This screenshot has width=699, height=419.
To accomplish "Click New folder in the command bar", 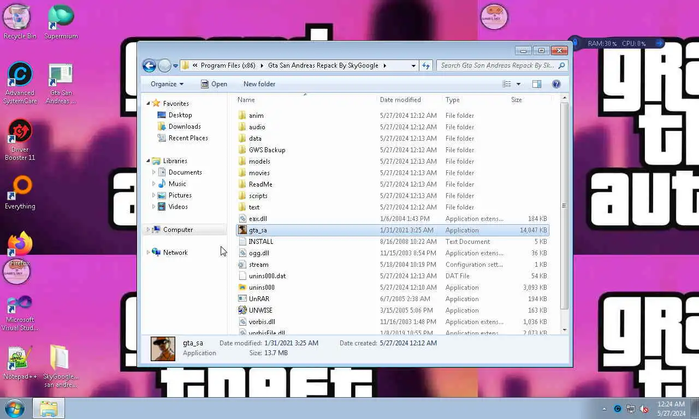I will pyautogui.click(x=259, y=84).
